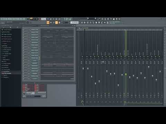Mute the first channel in the Channel rack

(24, 30)
